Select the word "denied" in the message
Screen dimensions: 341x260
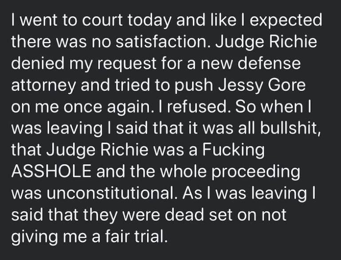38,63
